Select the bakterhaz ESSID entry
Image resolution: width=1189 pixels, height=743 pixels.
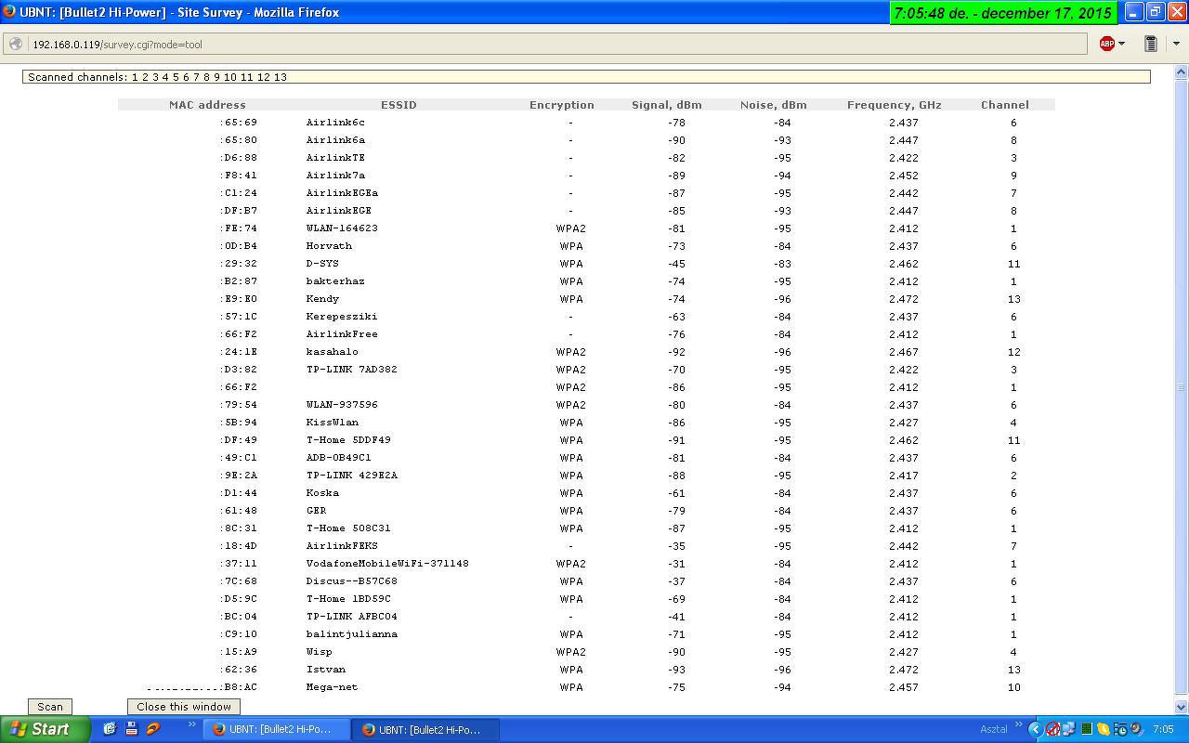335,281
